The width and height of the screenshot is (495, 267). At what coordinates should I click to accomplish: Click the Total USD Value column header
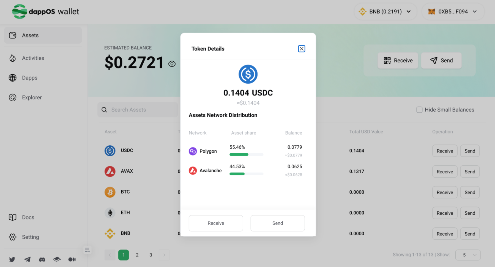[366, 132]
